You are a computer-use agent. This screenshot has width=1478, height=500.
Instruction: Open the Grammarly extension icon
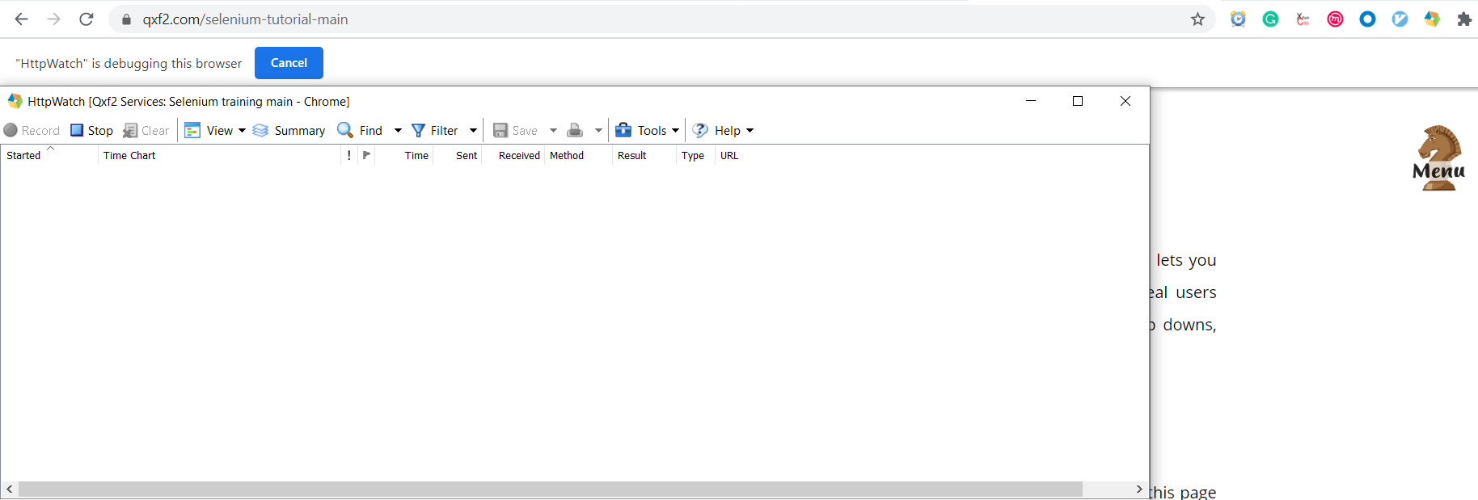[1270, 19]
